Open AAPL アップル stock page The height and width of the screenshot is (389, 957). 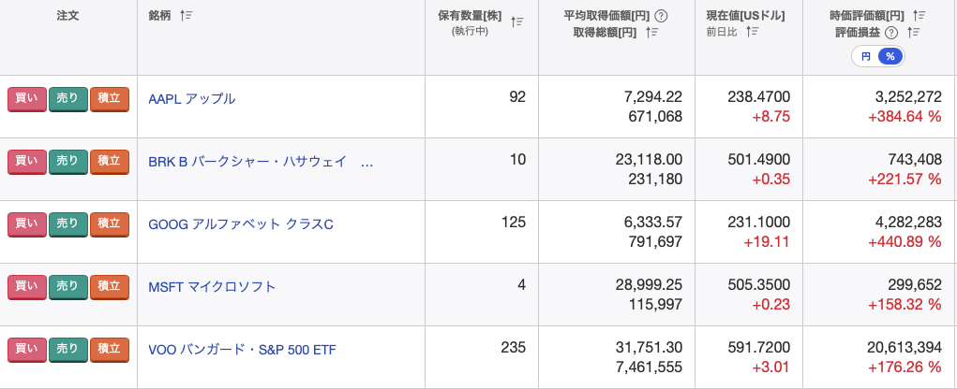[191, 98]
